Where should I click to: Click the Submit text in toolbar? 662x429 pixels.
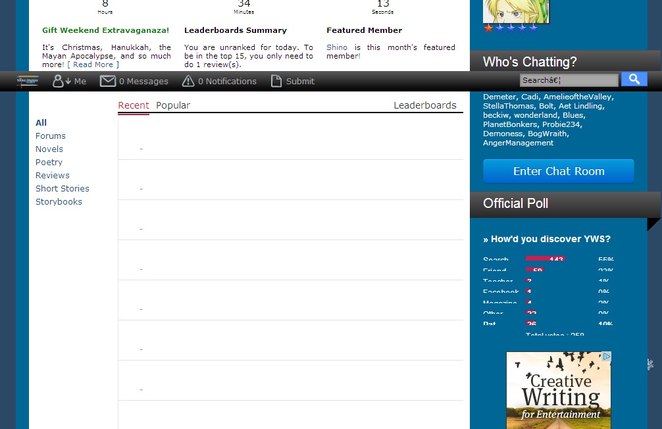point(300,81)
